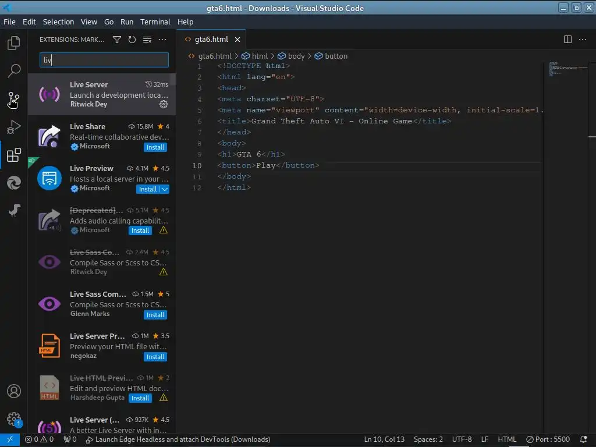596x447 pixels.
Task: Open Install dropdown arrow for Live Preview
Action: click(165, 189)
